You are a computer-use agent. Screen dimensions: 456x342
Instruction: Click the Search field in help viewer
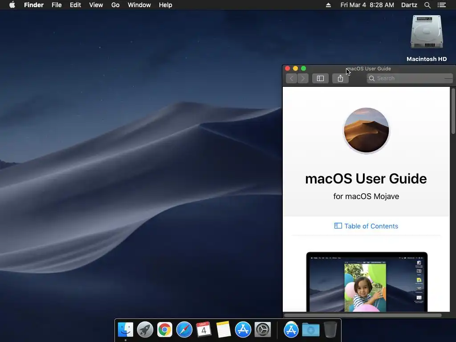(410, 78)
